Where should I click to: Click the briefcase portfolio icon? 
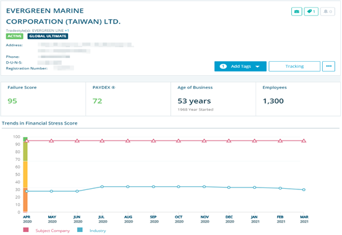[297, 12]
